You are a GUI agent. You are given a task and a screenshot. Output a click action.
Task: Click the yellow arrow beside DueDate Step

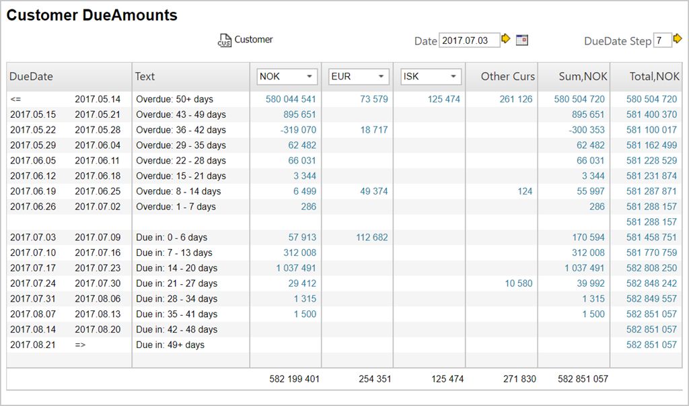(x=678, y=40)
